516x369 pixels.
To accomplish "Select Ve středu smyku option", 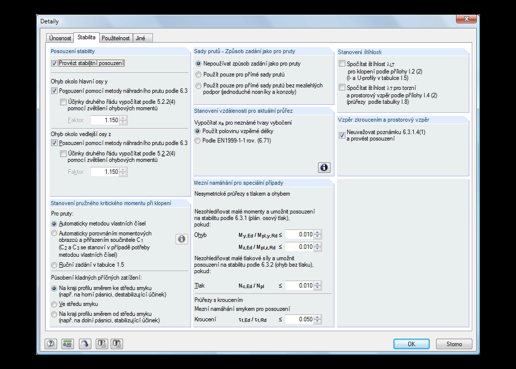I will point(54,304).
